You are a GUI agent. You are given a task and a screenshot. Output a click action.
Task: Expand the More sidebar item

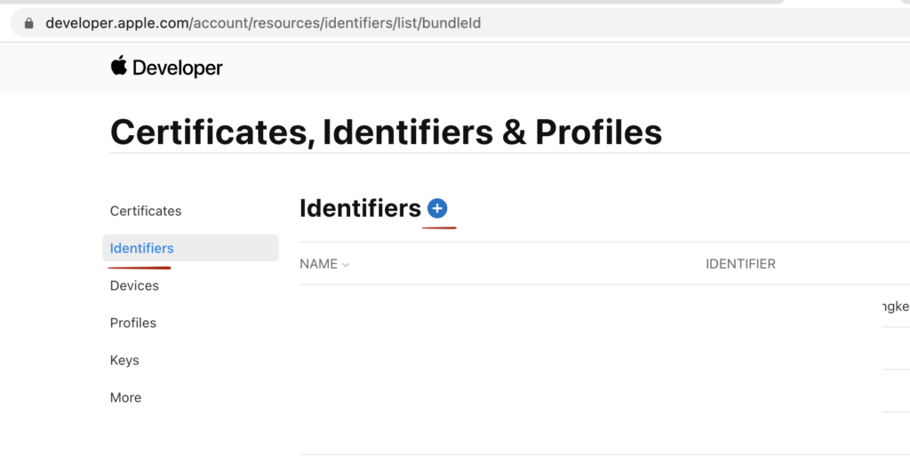click(x=125, y=397)
